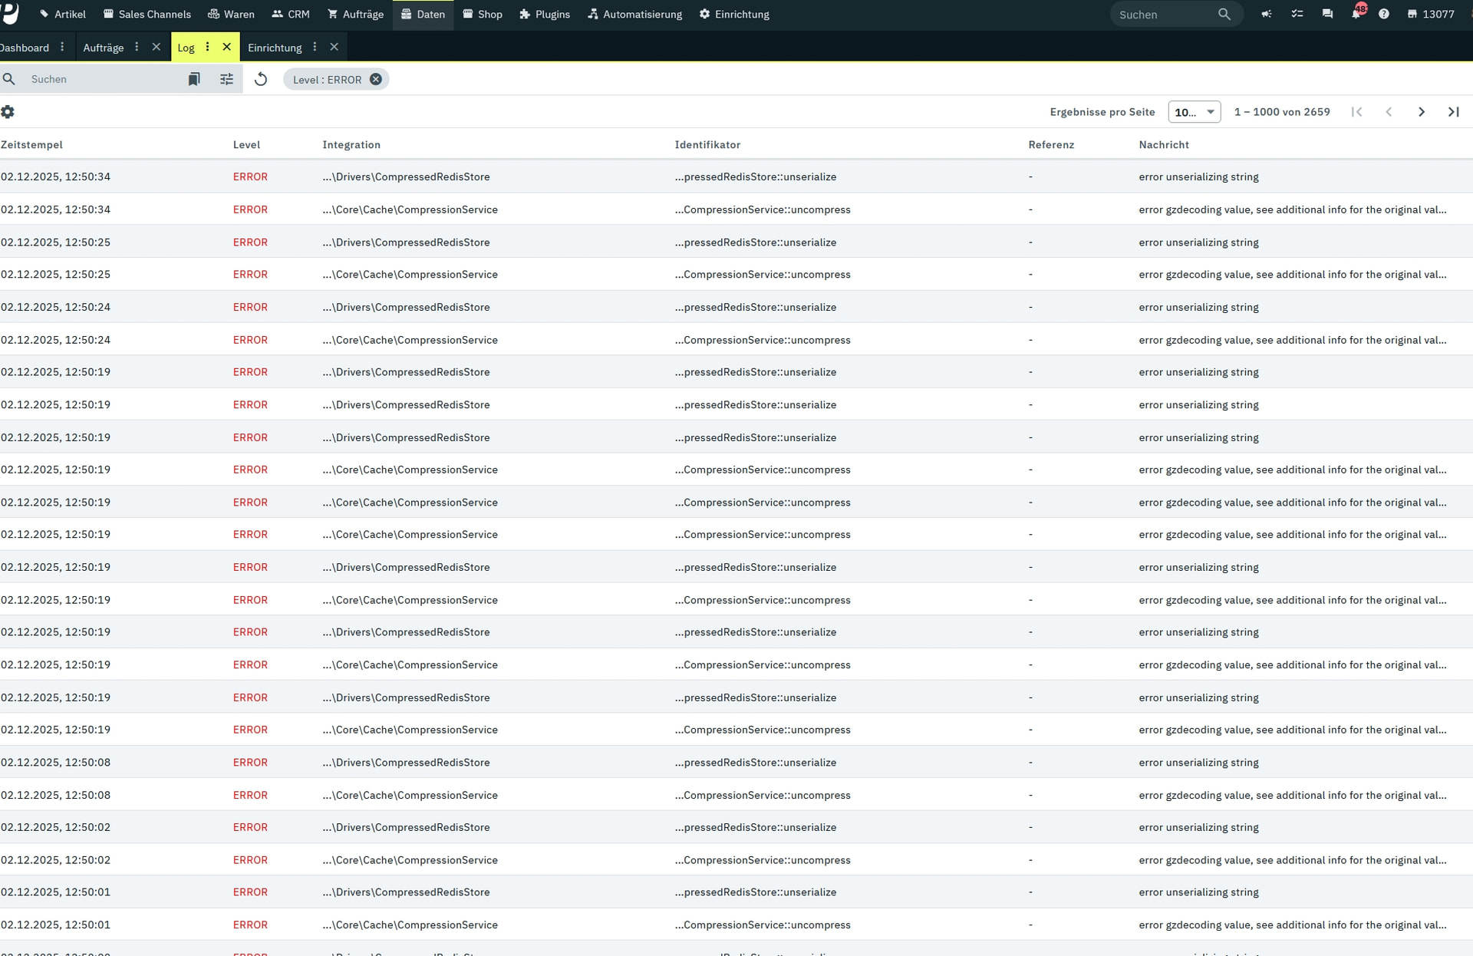This screenshot has width=1473, height=956.
Task: Open the table column settings gear
Action: (8, 112)
